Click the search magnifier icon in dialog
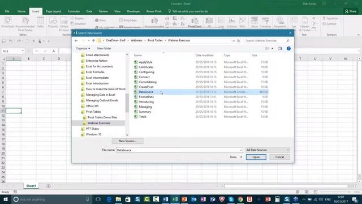 pyautogui.click(x=288, y=41)
